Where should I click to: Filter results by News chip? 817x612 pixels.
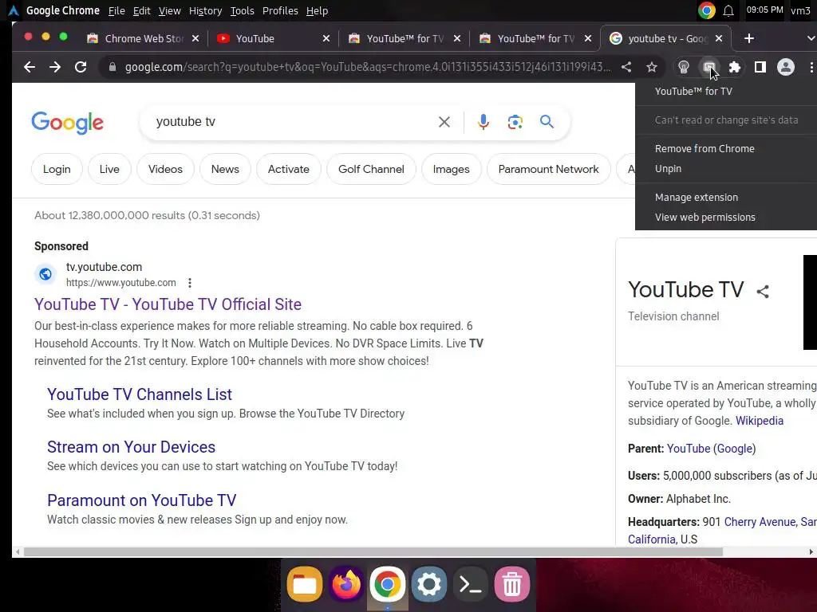[x=225, y=169]
